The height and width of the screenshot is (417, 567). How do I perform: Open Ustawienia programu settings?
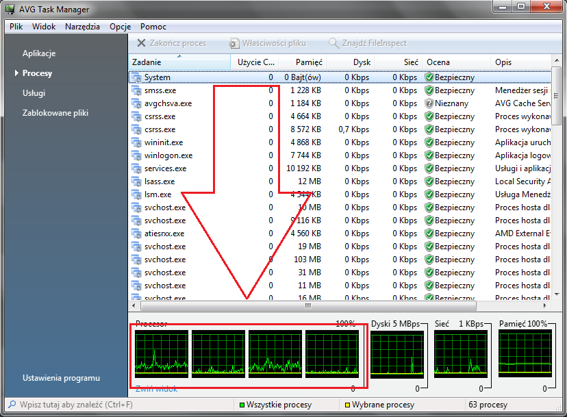pyautogui.click(x=61, y=378)
